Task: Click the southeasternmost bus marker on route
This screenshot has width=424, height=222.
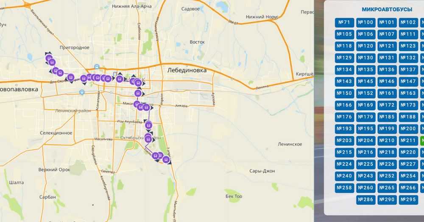Action: pos(166,159)
